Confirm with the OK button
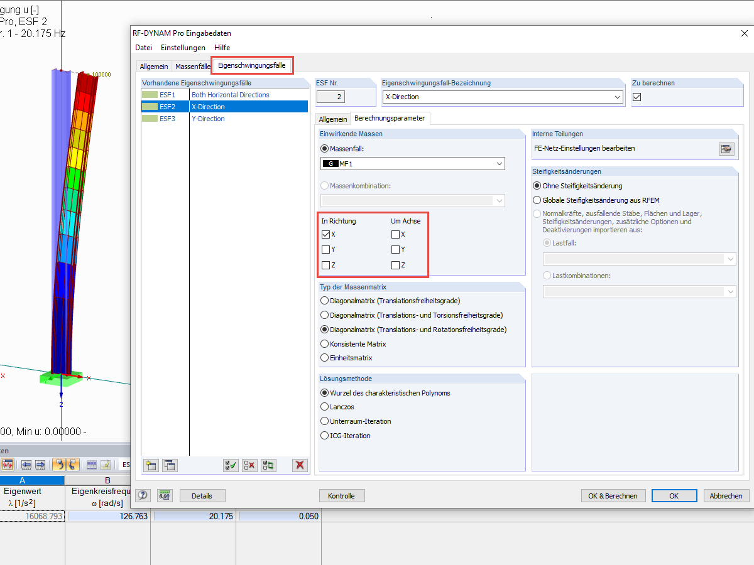This screenshot has height=565, width=754. point(674,496)
